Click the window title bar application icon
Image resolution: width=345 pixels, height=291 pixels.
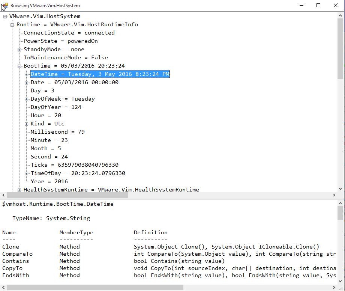5,5
